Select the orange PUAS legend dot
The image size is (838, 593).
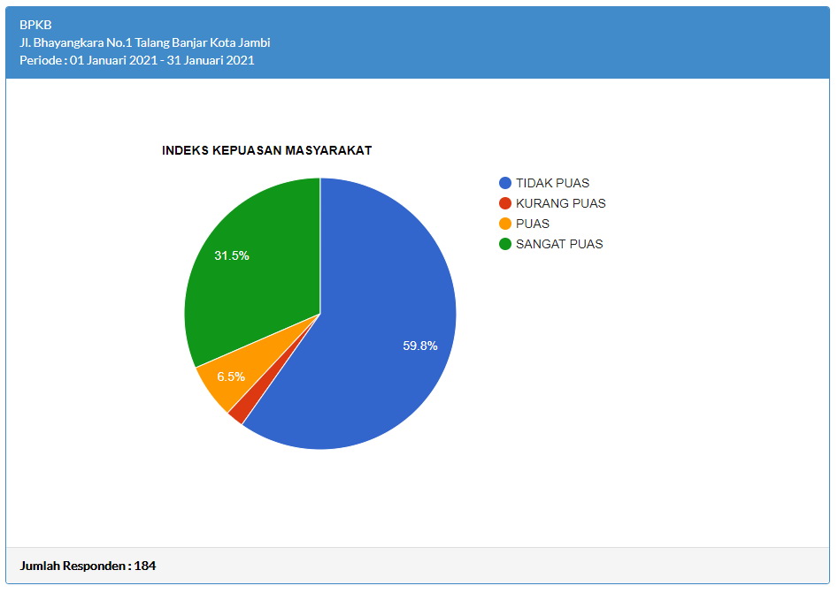505,224
